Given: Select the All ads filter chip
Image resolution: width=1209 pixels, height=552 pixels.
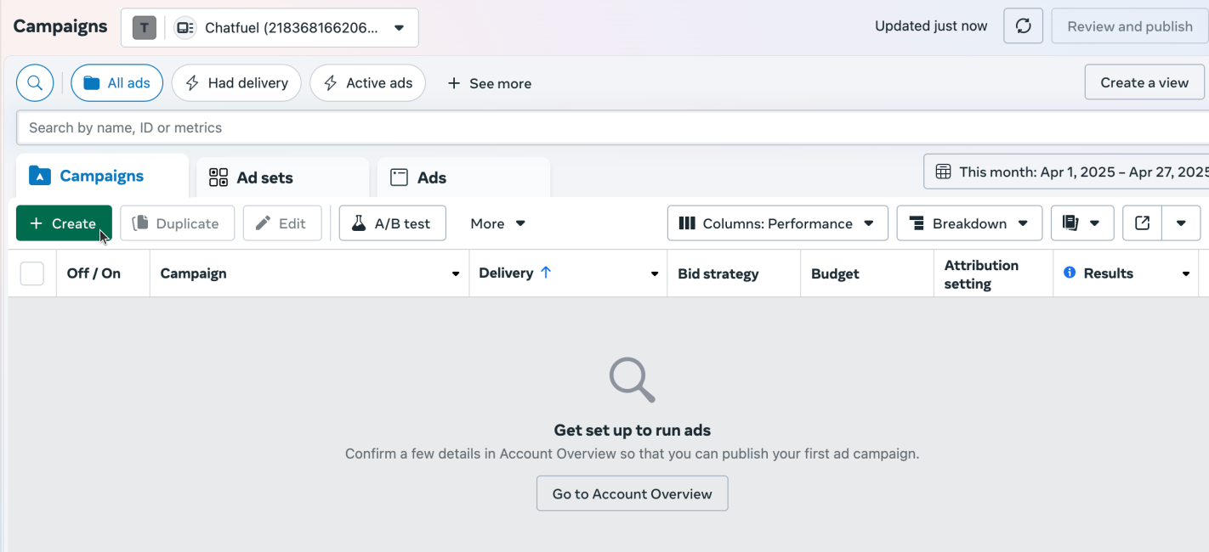Looking at the screenshot, I should (116, 83).
